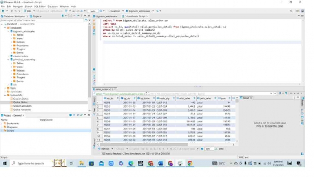The image size is (314, 177).
Task: Open the Database menu
Action: 53,7
